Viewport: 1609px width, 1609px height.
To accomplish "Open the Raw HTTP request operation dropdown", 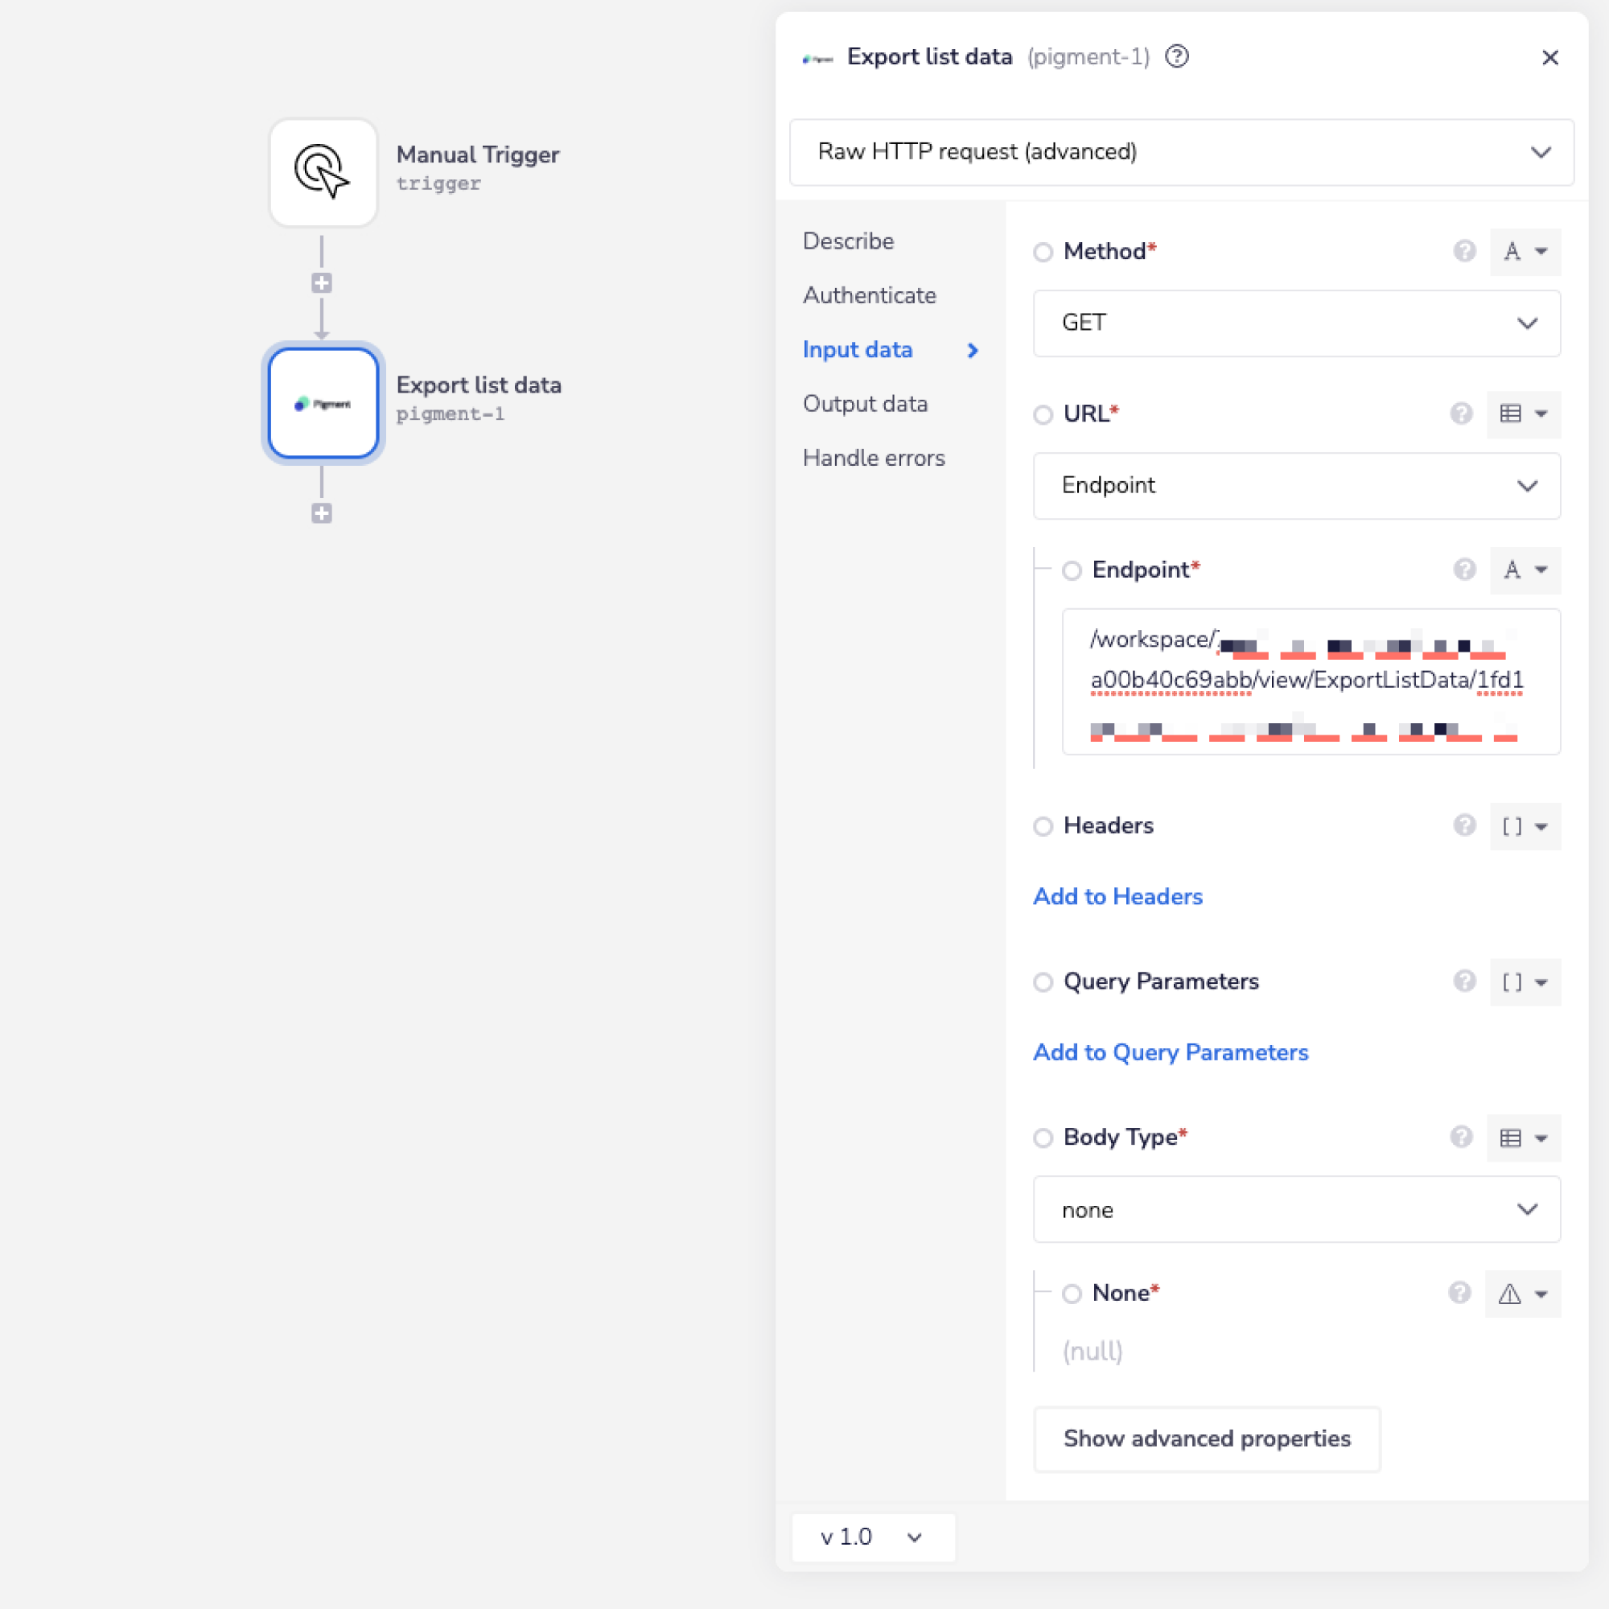I will click(1181, 151).
